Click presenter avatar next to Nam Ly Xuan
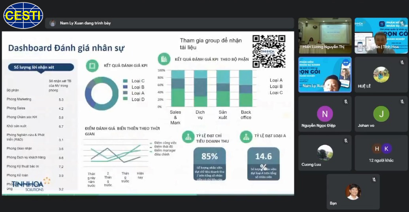 tap(53, 23)
